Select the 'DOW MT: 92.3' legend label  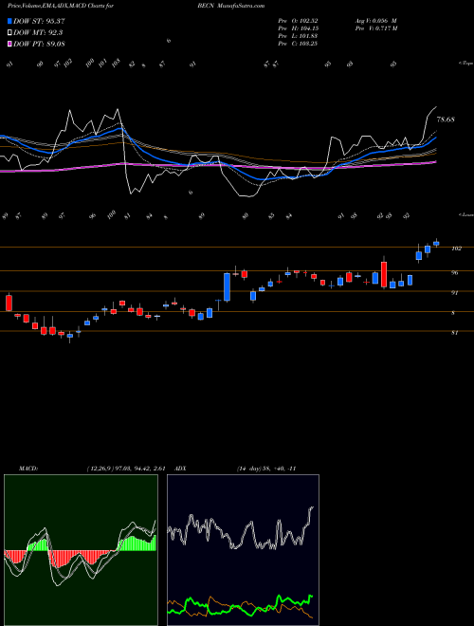tap(38, 32)
